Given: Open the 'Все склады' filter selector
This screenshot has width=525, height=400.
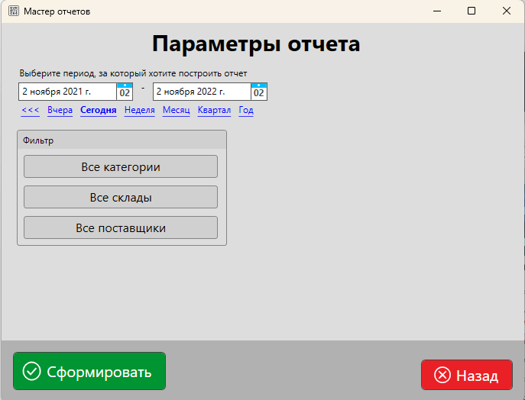Looking at the screenshot, I should [121, 197].
